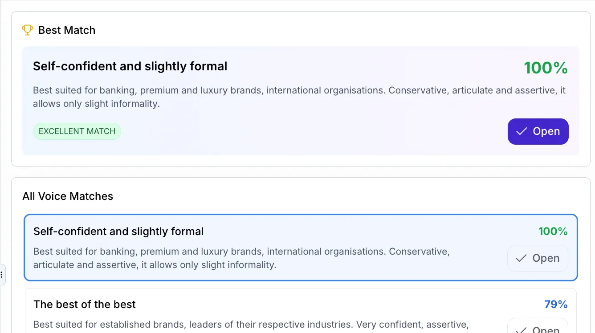The image size is (595, 333).
Task: Click the Self-confident and slightly formal title
Action: [130, 66]
